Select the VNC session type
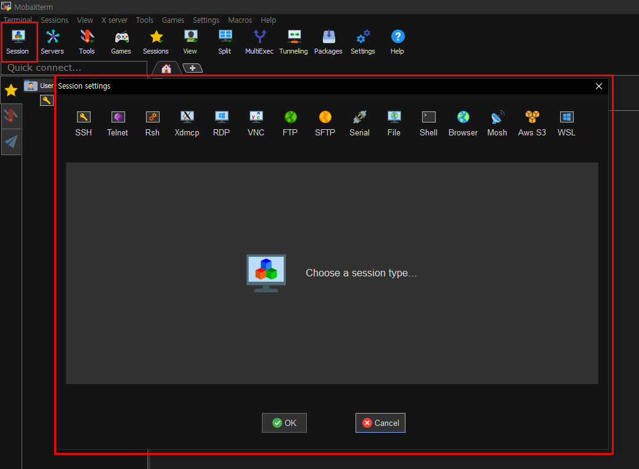 (256, 124)
